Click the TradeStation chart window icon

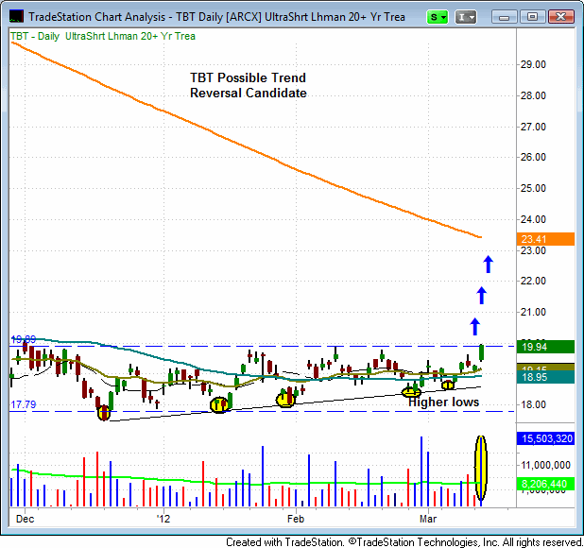point(16,17)
